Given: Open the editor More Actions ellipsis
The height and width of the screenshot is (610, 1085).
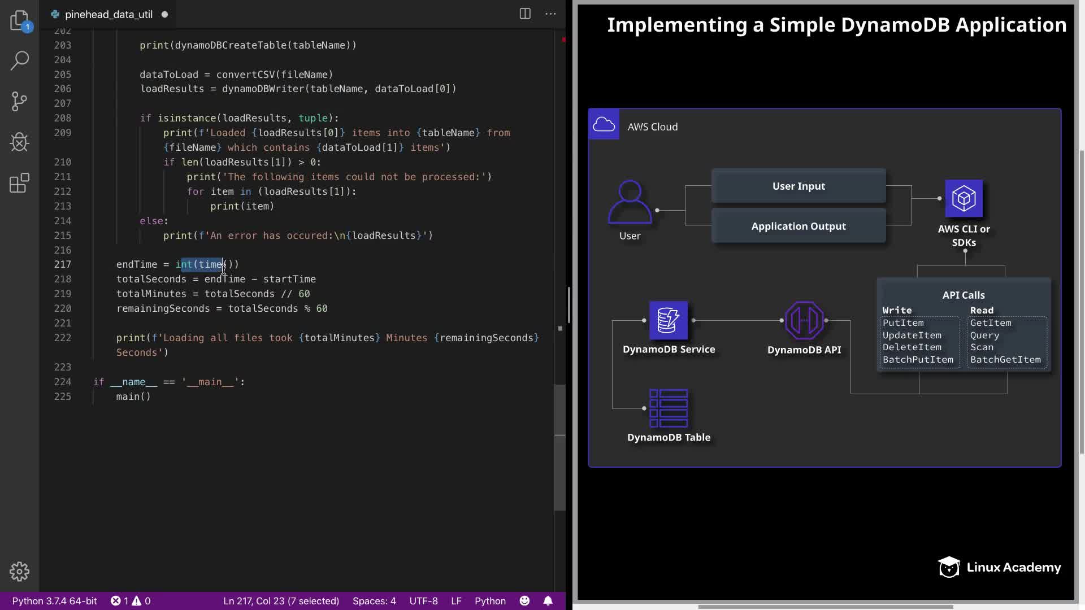Looking at the screenshot, I should pyautogui.click(x=550, y=14).
